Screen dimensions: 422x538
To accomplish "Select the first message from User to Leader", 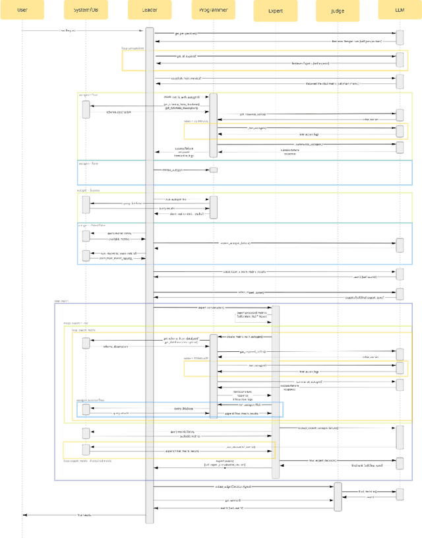I will (x=68, y=30).
